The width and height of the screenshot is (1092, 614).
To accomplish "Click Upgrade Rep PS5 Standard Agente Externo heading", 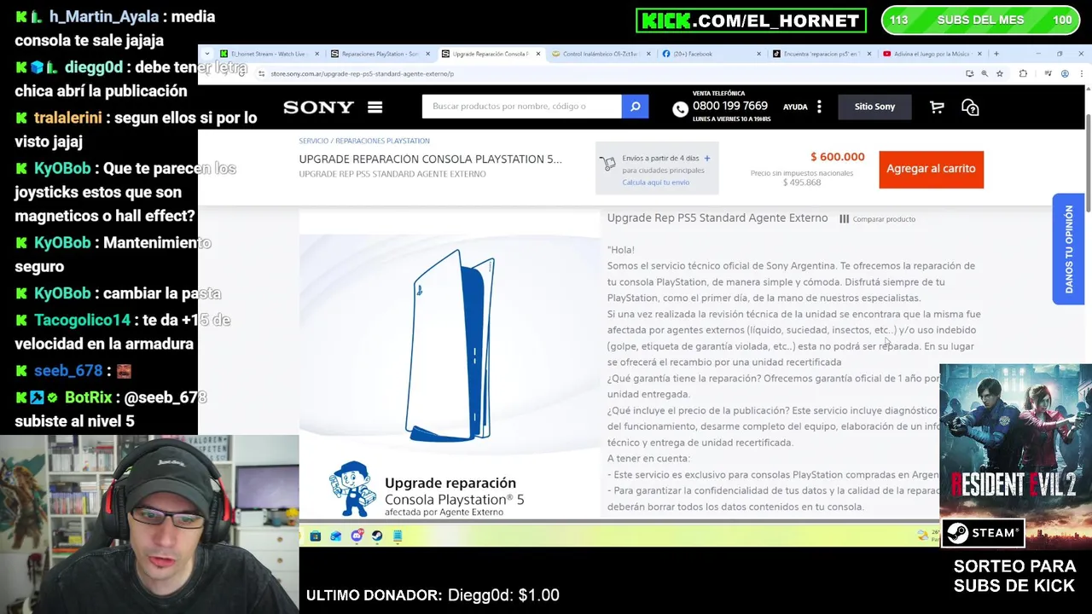I will point(717,218).
